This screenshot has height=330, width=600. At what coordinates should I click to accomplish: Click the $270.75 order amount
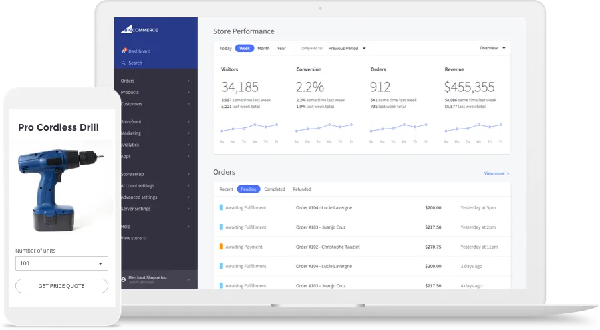click(433, 247)
